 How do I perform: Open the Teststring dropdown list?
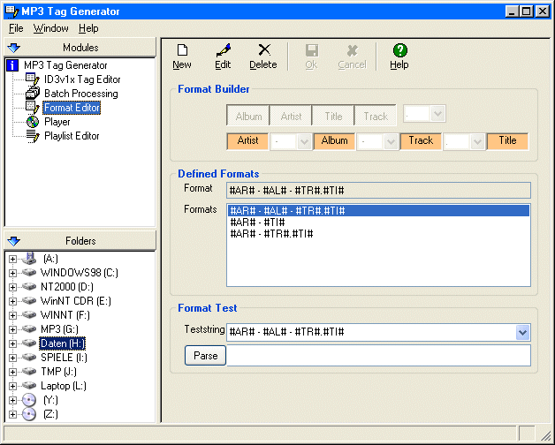(x=522, y=332)
